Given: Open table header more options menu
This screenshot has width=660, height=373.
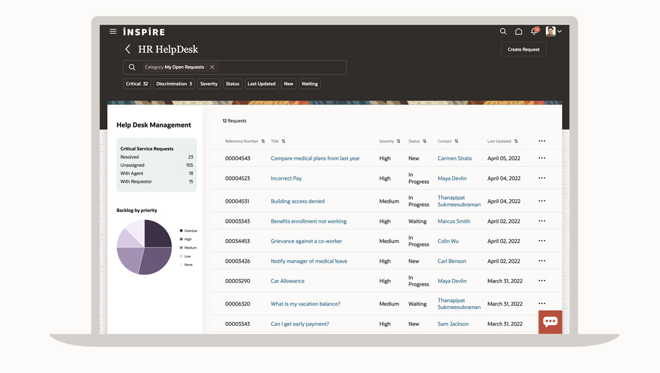Looking at the screenshot, I should 542,141.
